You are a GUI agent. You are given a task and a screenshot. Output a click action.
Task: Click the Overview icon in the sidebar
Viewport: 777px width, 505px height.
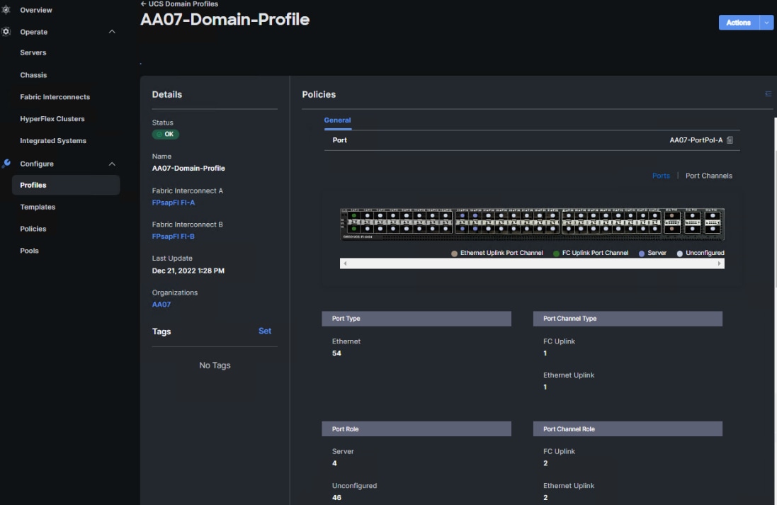pos(6,9)
